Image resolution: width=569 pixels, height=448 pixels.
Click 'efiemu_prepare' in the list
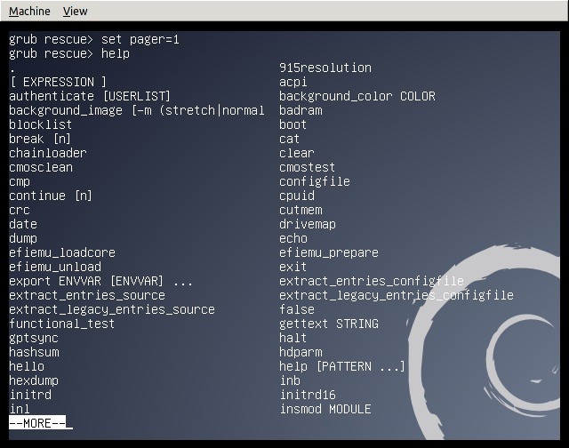pos(329,252)
